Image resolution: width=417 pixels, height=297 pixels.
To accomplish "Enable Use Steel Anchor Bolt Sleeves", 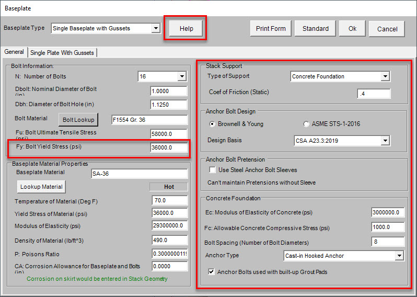I will (213, 170).
